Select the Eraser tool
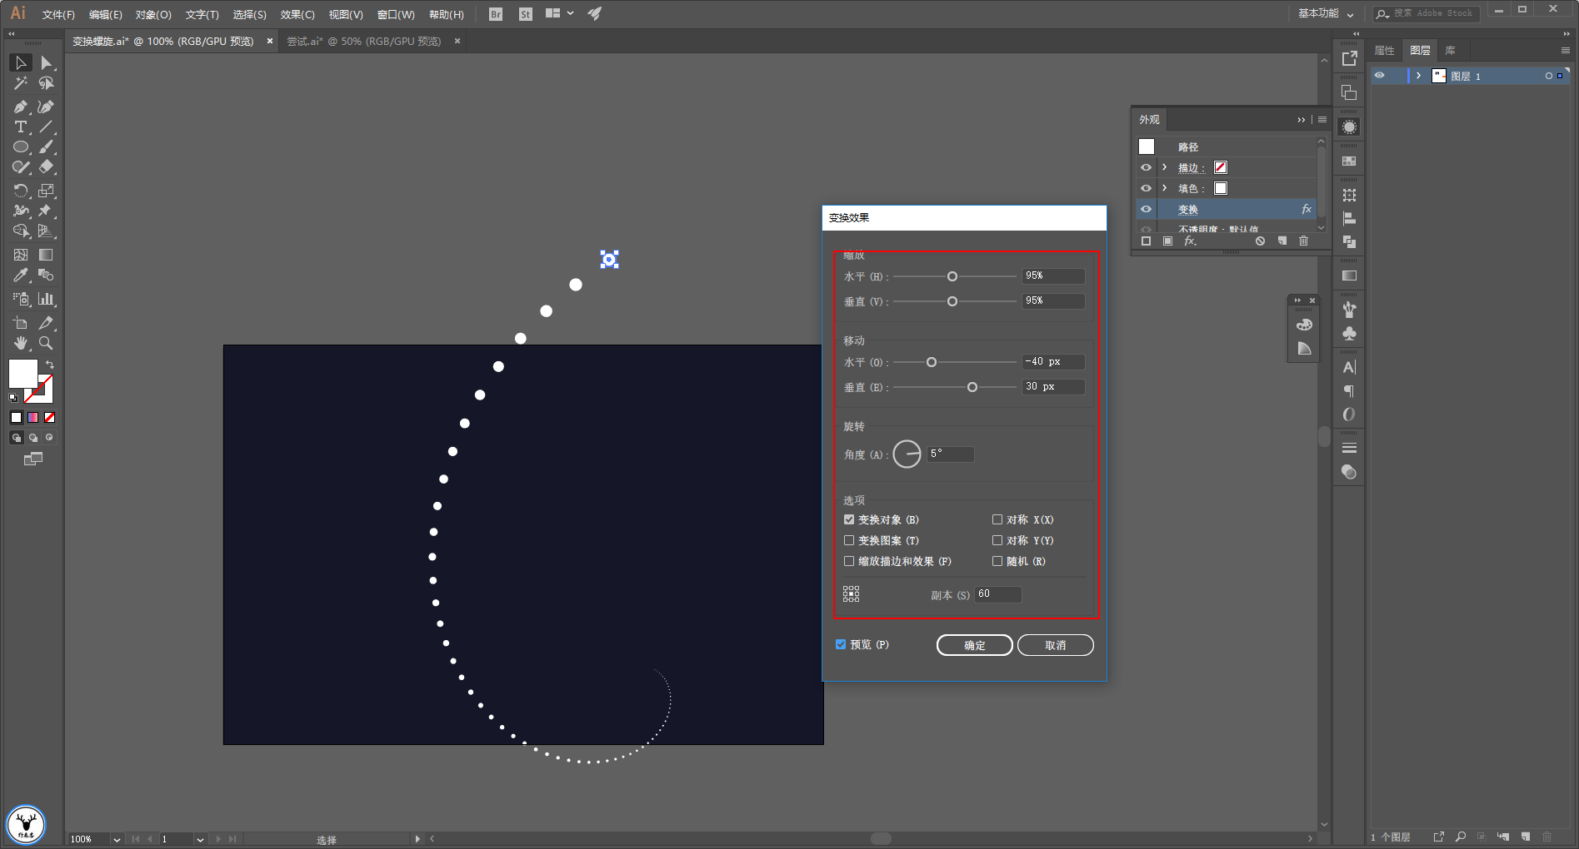1579x849 pixels. (x=46, y=166)
